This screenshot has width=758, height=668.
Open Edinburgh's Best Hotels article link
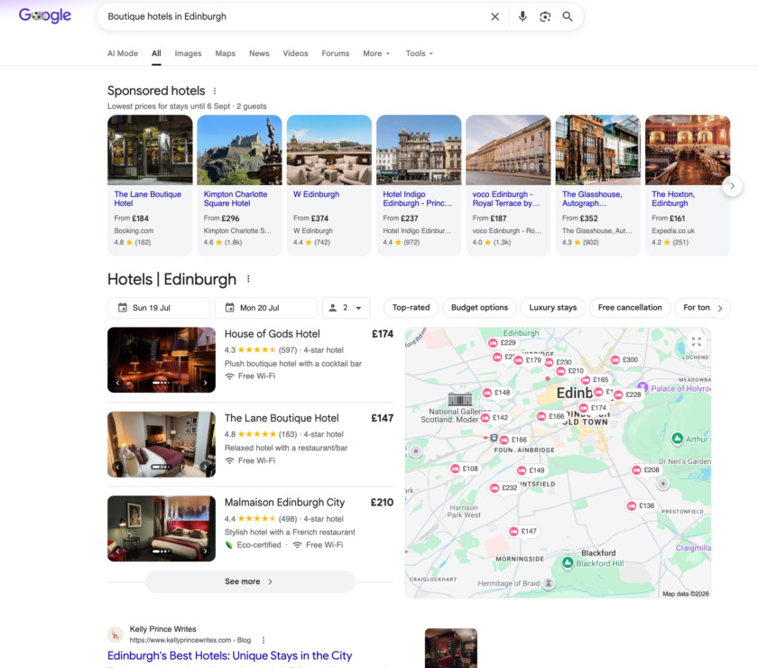coord(229,655)
